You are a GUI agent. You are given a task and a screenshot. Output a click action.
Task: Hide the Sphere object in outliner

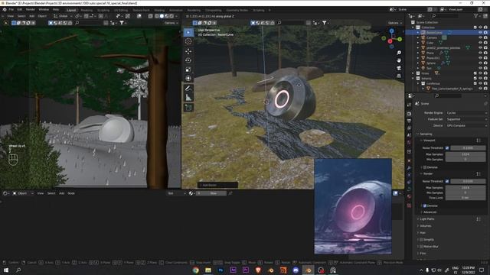coord(480,63)
